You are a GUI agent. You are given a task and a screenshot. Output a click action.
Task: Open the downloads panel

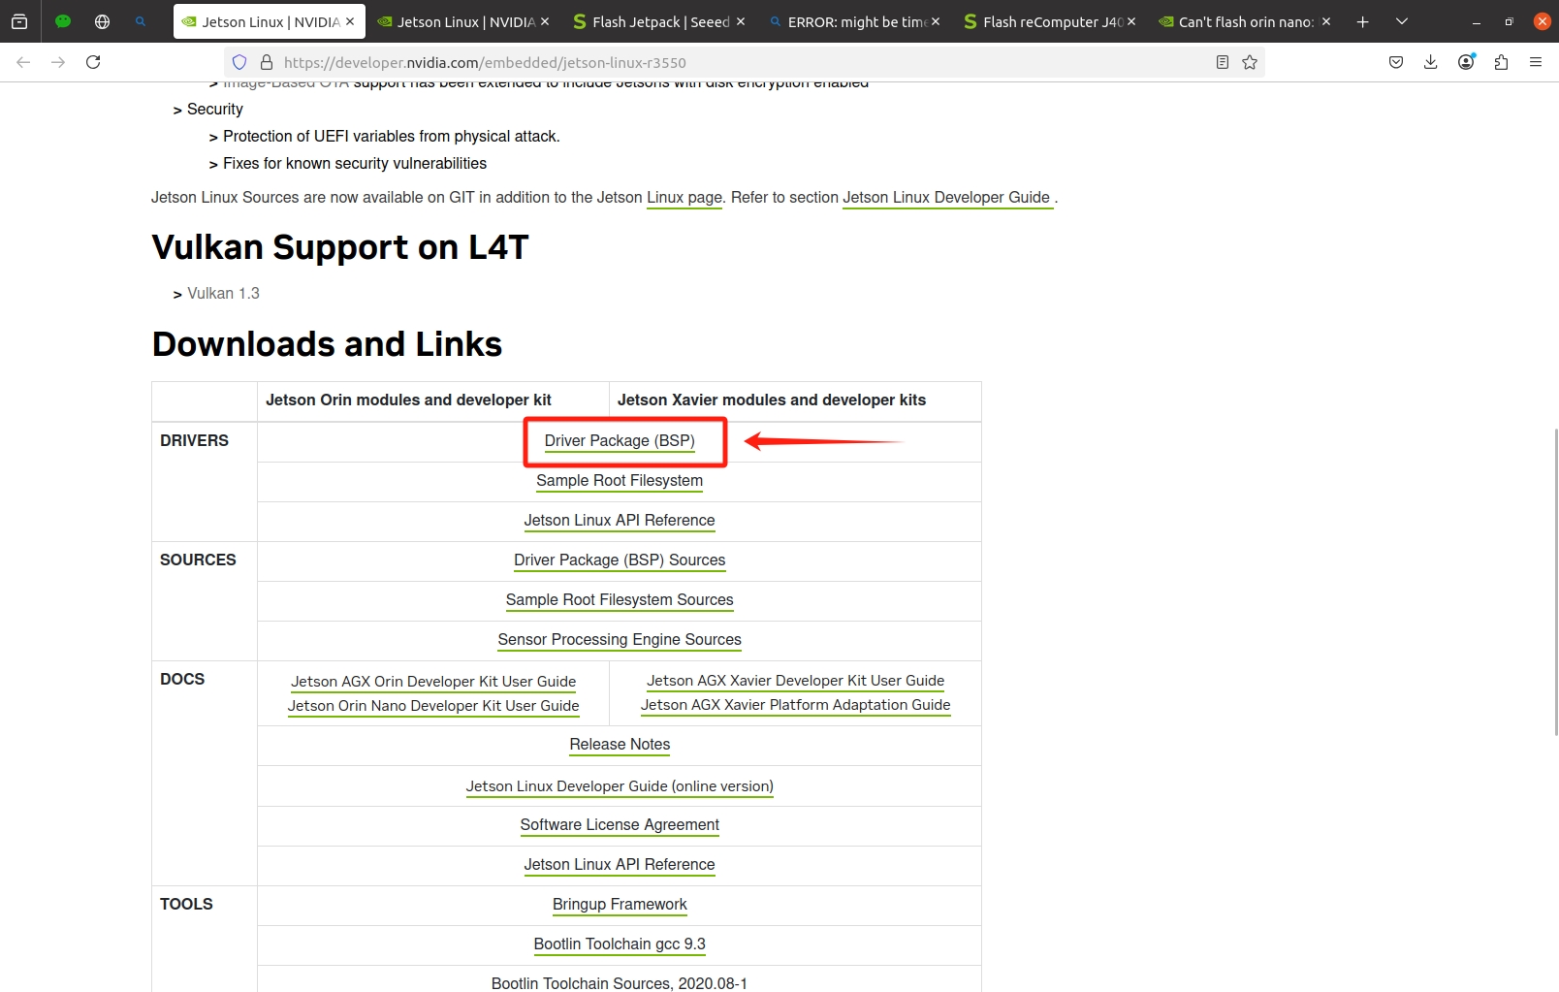1431,62
